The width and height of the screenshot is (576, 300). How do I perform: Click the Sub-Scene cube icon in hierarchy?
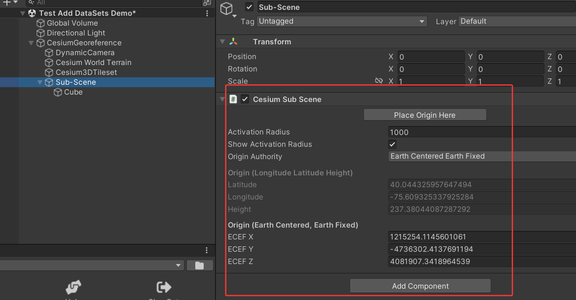[49, 83]
